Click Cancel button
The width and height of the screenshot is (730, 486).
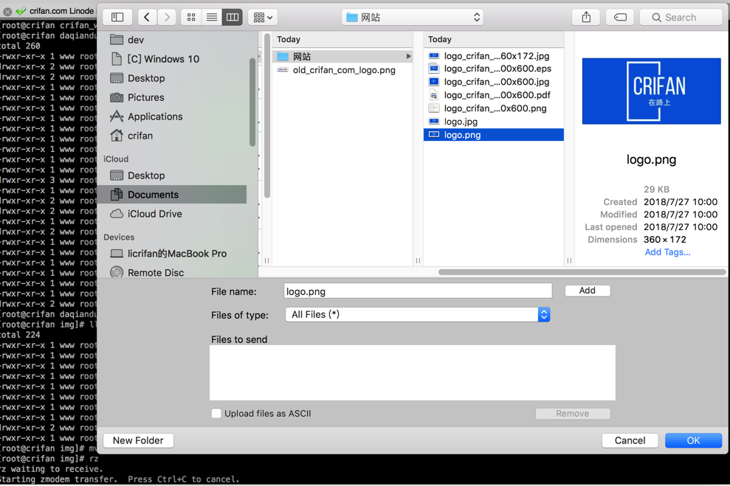[630, 440]
